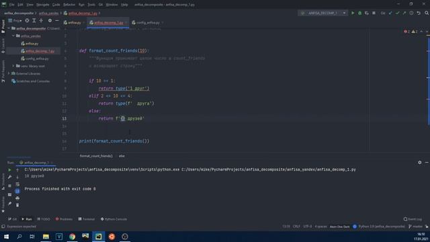This screenshot has width=430, height=242.
Task: Open Run panel settings gear
Action: 419,163
